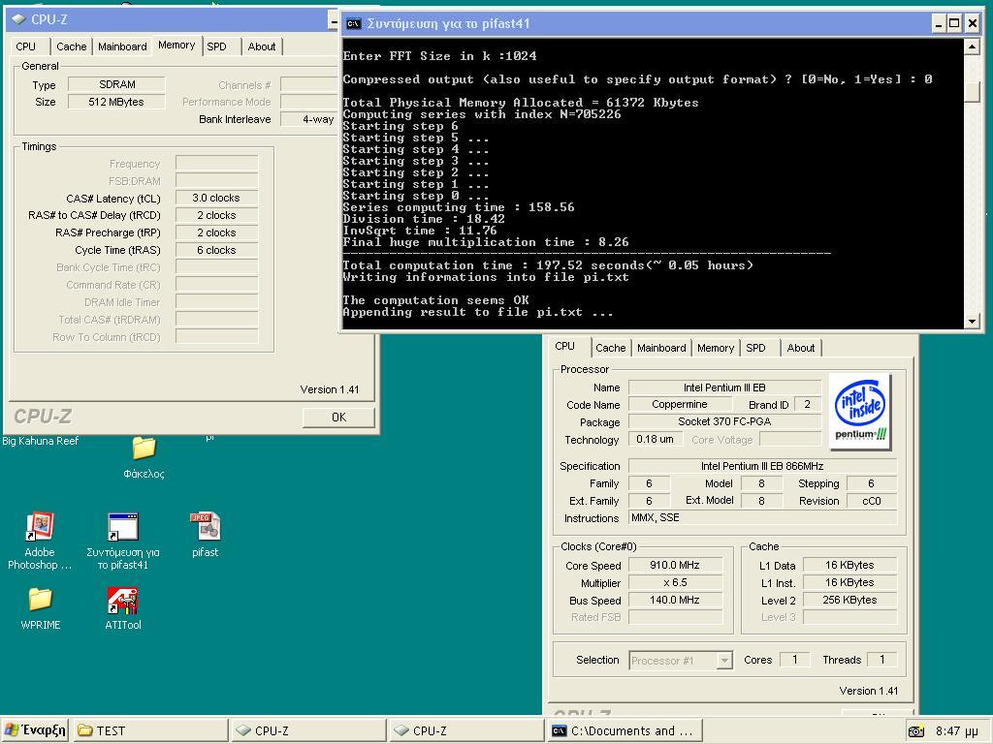The image size is (993, 744).
Task: Click the 140.0 MHz Bus Speed value
Action: (x=675, y=600)
